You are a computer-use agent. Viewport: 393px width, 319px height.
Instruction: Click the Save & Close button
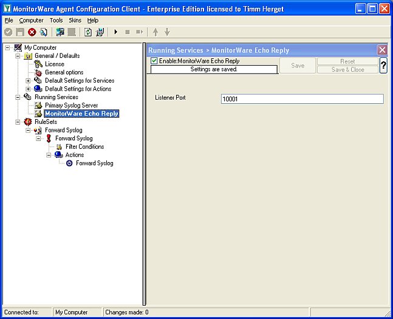pyautogui.click(x=347, y=69)
